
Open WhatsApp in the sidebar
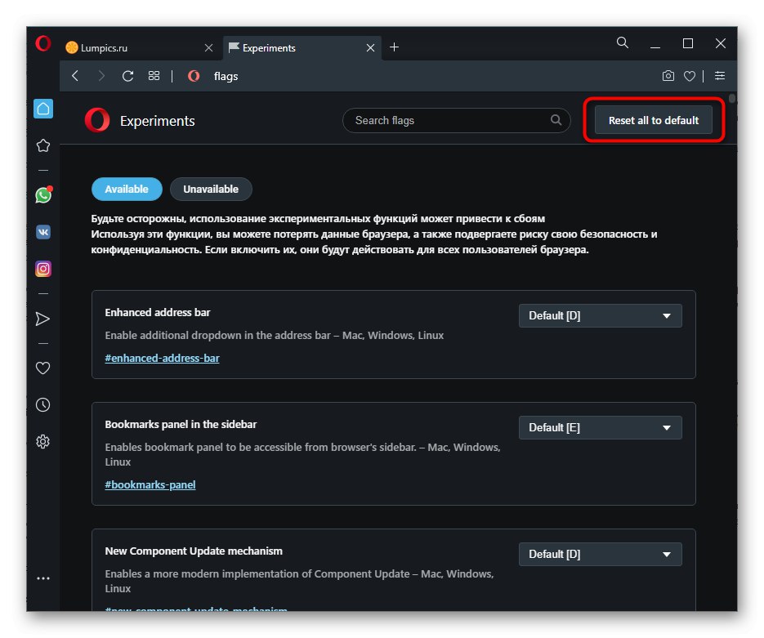click(x=43, y=194)
